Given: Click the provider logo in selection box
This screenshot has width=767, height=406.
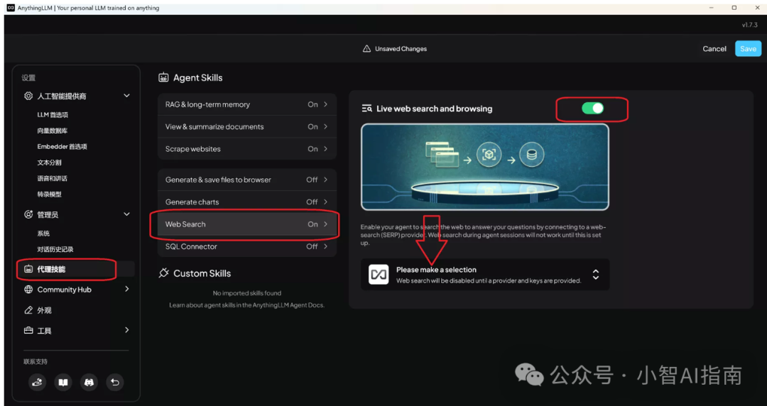Looking at the screenshot, I should click(379, 275).
